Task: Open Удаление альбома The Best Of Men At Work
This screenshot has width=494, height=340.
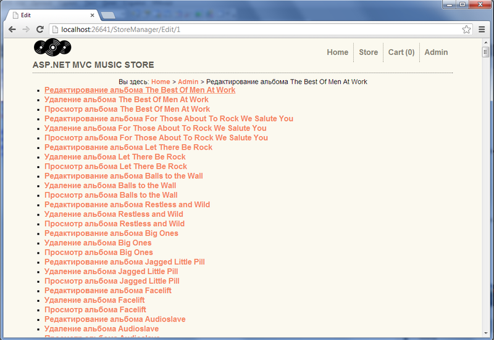Action: (127, 100)
